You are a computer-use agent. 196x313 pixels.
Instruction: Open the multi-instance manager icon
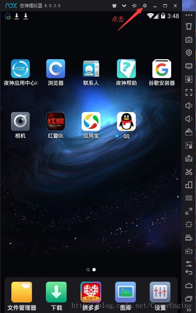[189, 185]
